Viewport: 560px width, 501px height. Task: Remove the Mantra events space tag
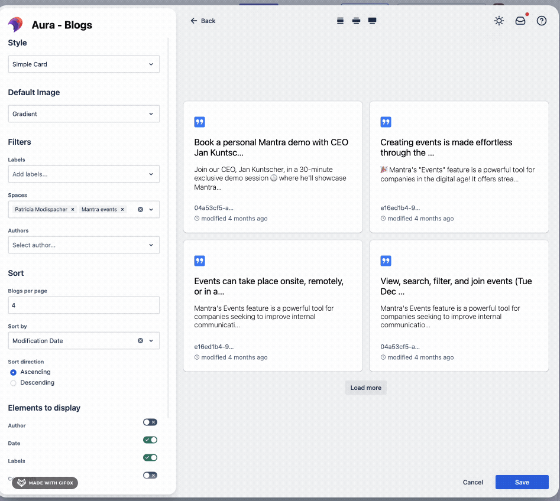[122, 210]
